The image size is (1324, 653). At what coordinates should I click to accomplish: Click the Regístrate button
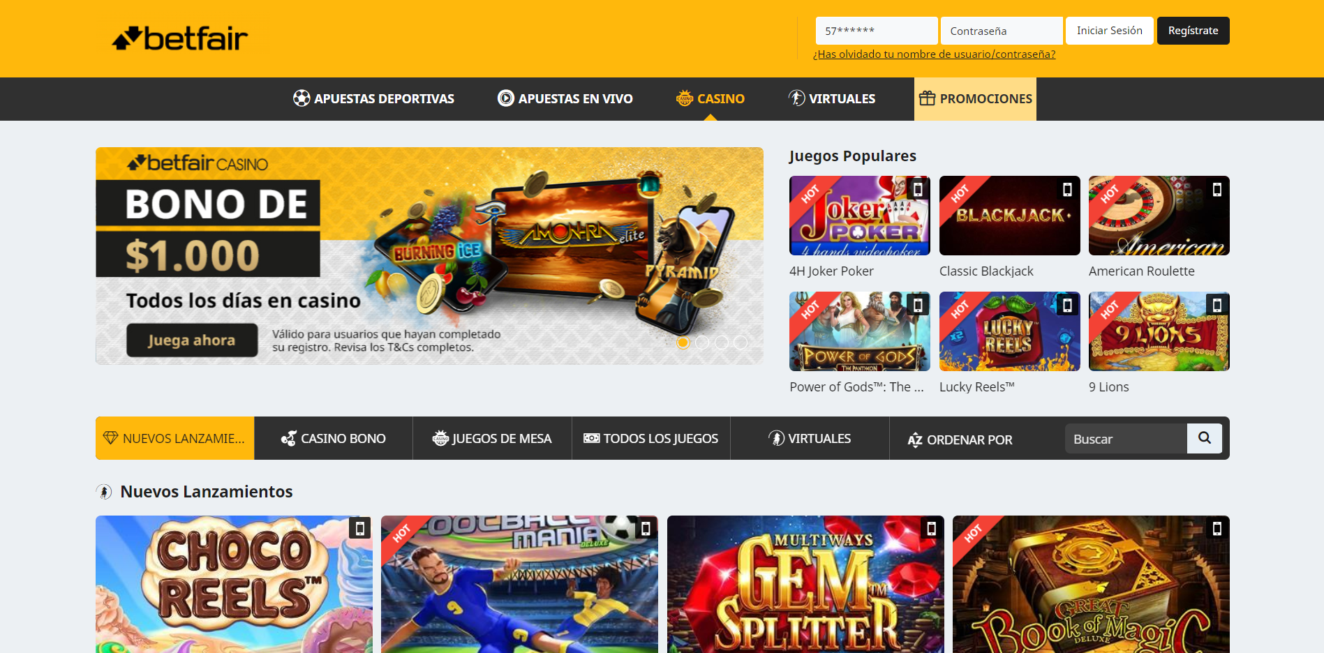tap(1193, 31)
